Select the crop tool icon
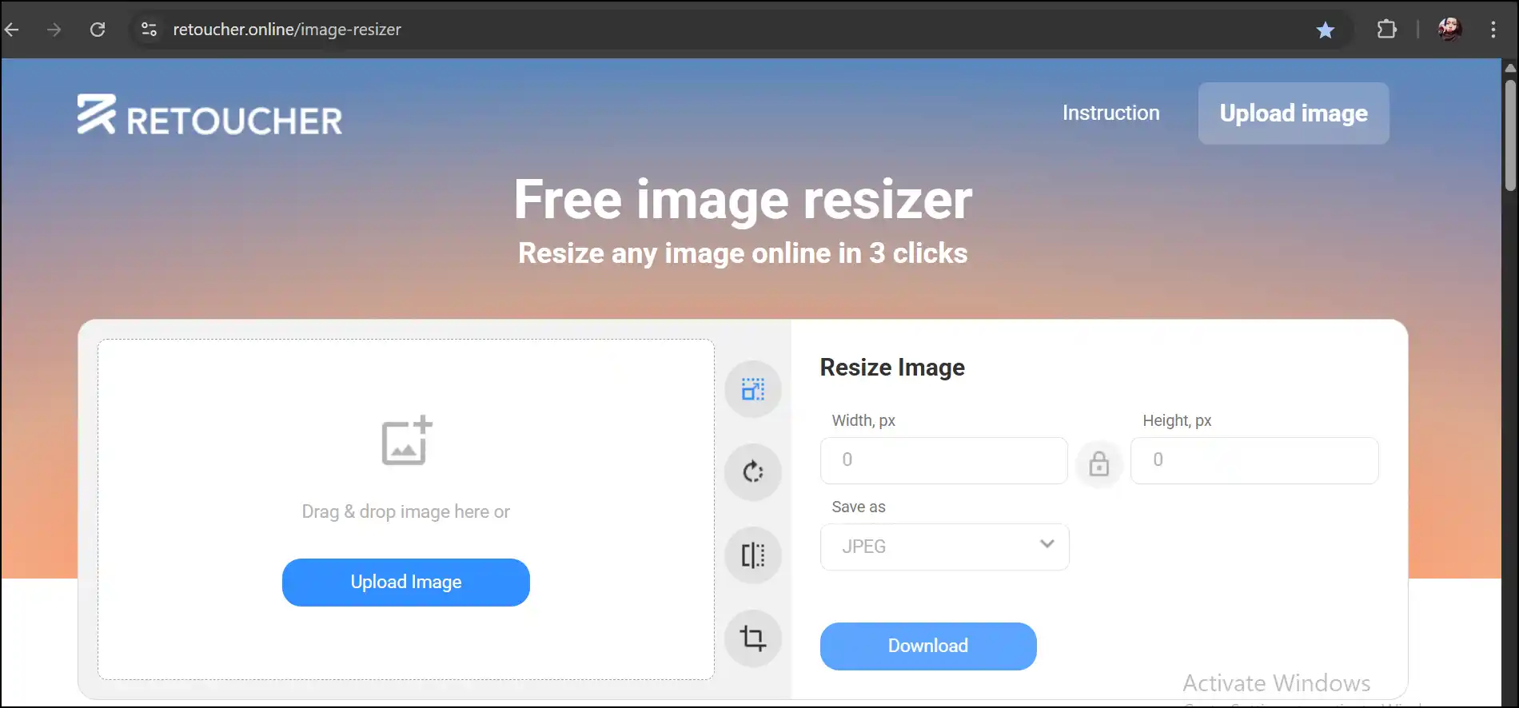The width and height of the screenshot is (1519, 708). click(x=752, y=638)
